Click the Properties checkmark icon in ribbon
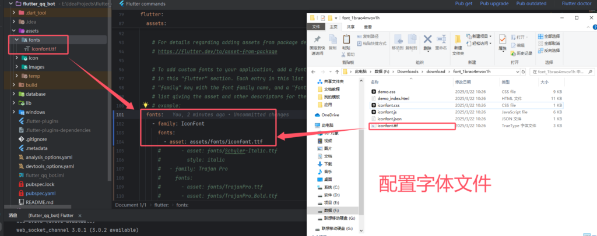This screenshot has width=597, height=236. pos(503,39)
